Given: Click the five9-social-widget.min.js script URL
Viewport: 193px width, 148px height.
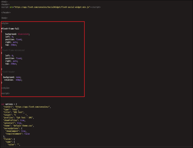Looking at the screenshot, I should click(52, 7).
